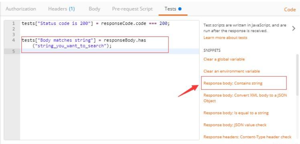Insert Clear an environment variable snippet
Viewport: 300px width, 144px height.
point(232,71)
